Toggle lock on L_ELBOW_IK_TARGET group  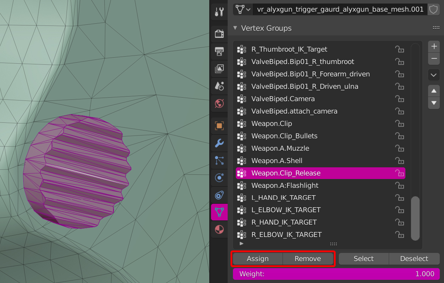pyautogui.click(x=399, y=210)
